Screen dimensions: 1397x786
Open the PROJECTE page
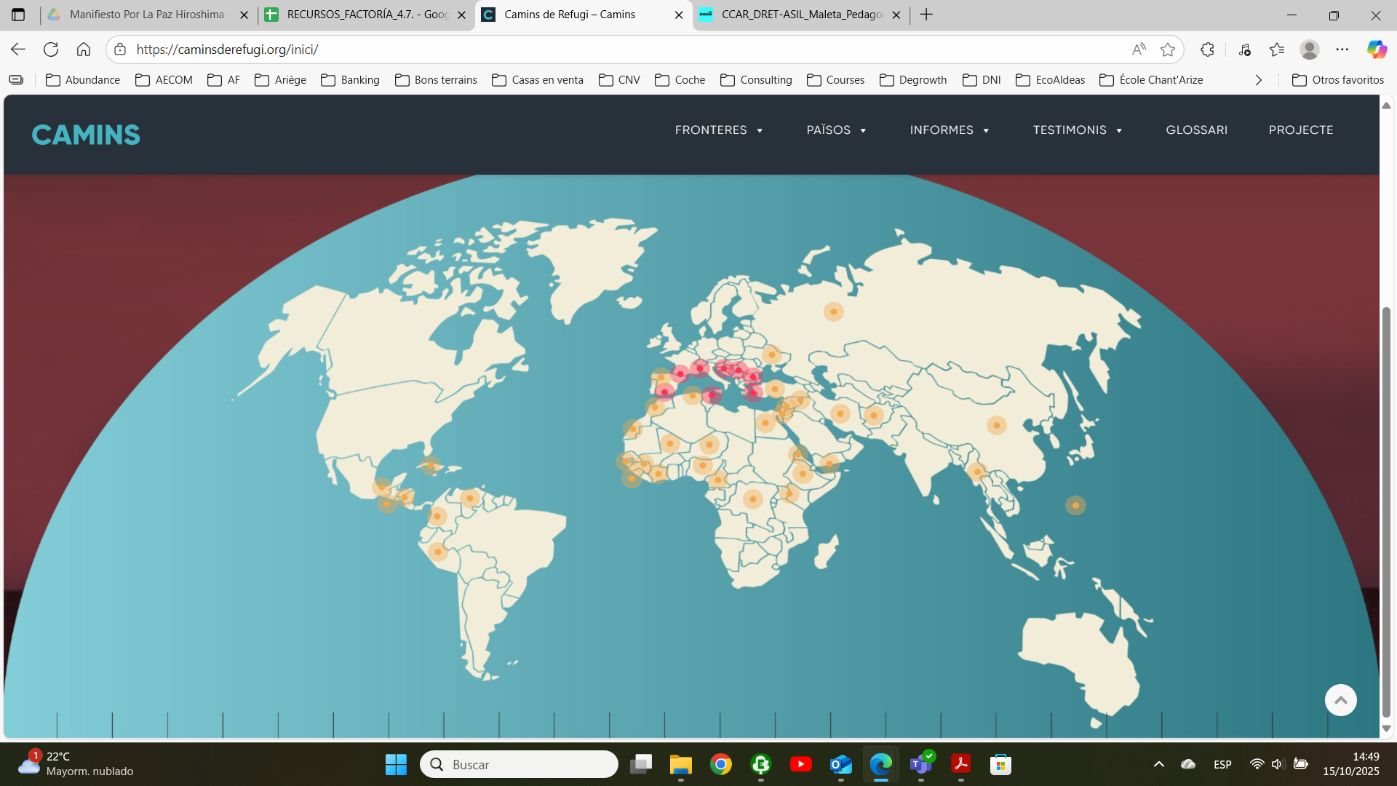pyautogui.click(x=1300, y=130)
